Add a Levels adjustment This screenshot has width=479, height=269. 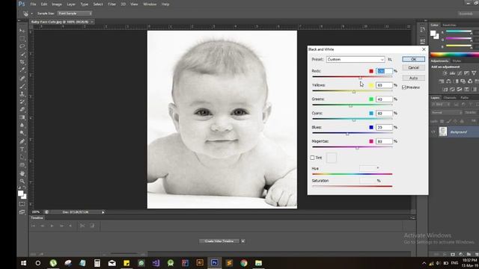452,73
